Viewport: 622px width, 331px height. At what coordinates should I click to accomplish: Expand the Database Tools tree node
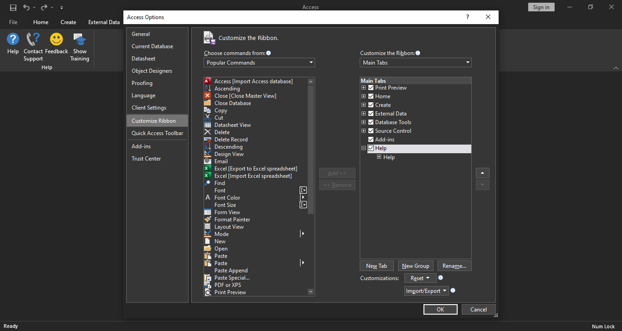tap(363, 122)
